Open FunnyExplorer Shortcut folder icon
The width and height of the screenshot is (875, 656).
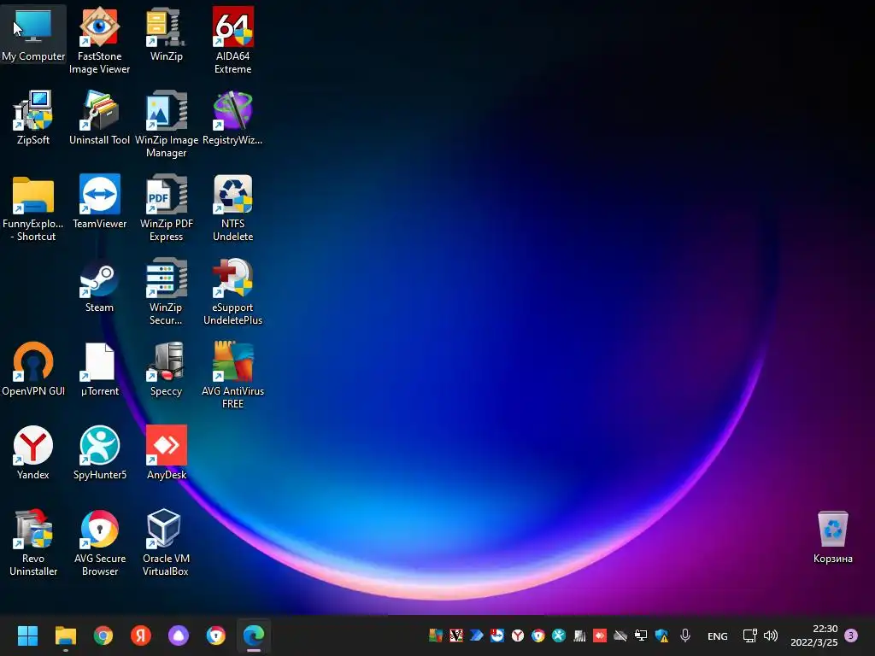(33, 208)
